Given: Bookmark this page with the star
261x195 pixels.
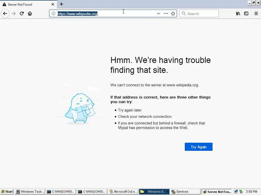Looking at the screenshot, I should tap(173, 14).
